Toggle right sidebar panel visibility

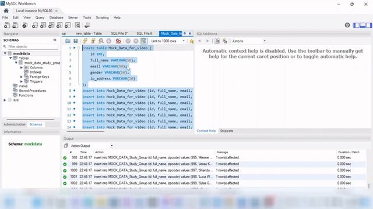pos(369,25)
